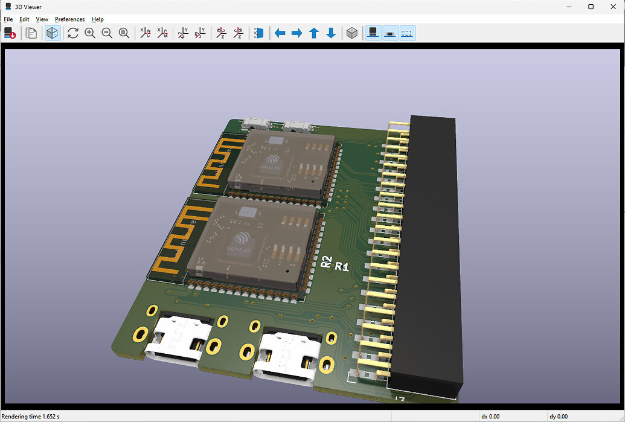Viewport: 625px width, 422px height.
Task: Click the redraw view refresh icon
Action: [x=73, y=33]
